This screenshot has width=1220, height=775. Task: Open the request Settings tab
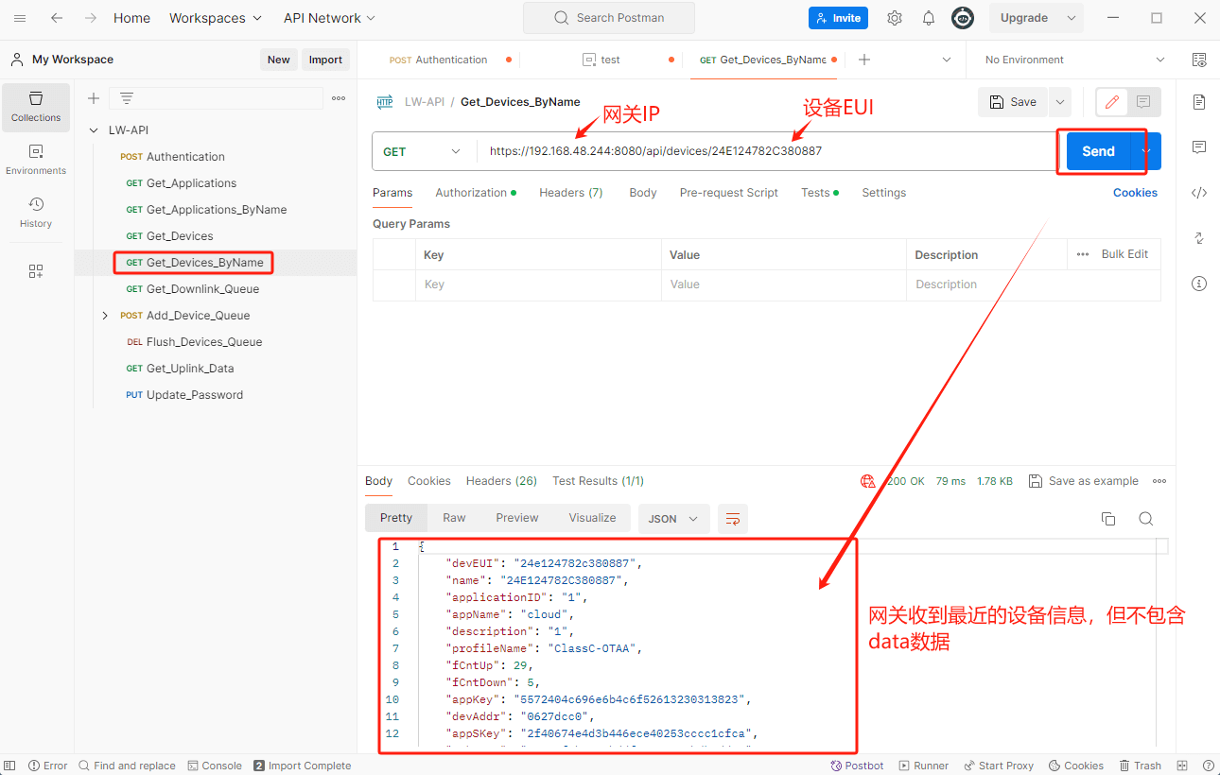pos(884,193)
